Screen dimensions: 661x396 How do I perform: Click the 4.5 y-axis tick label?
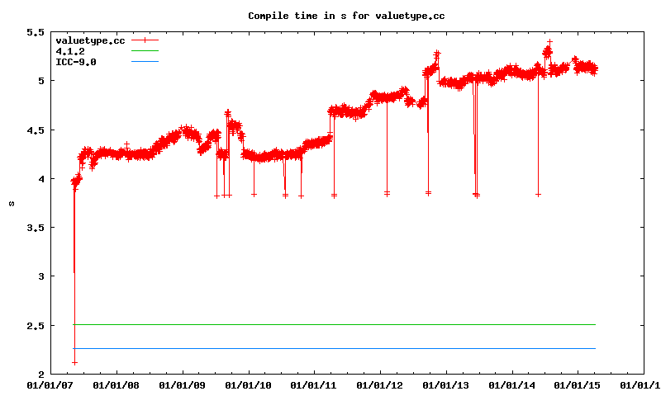tap(35, 130)
